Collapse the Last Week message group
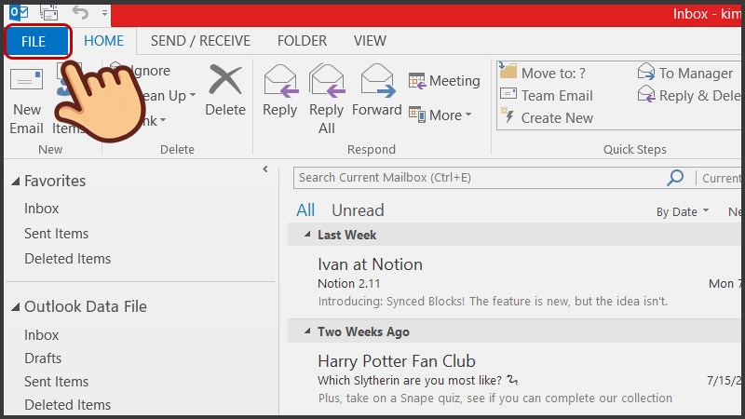Viewport: 745px width, 419px height. [307, 235]
